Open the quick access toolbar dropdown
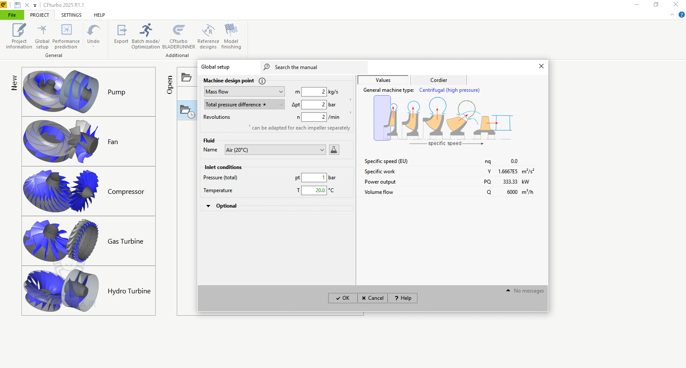This screenshot has height=368, width=686. (x=35, y=6)
